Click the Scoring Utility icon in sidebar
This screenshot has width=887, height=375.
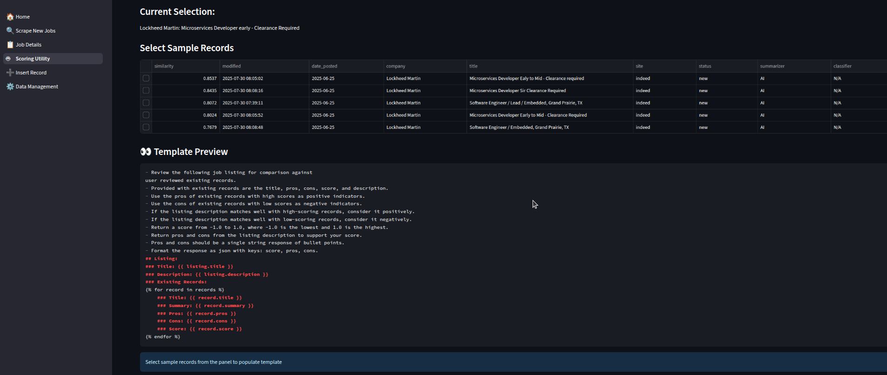(x=8, y=59)
